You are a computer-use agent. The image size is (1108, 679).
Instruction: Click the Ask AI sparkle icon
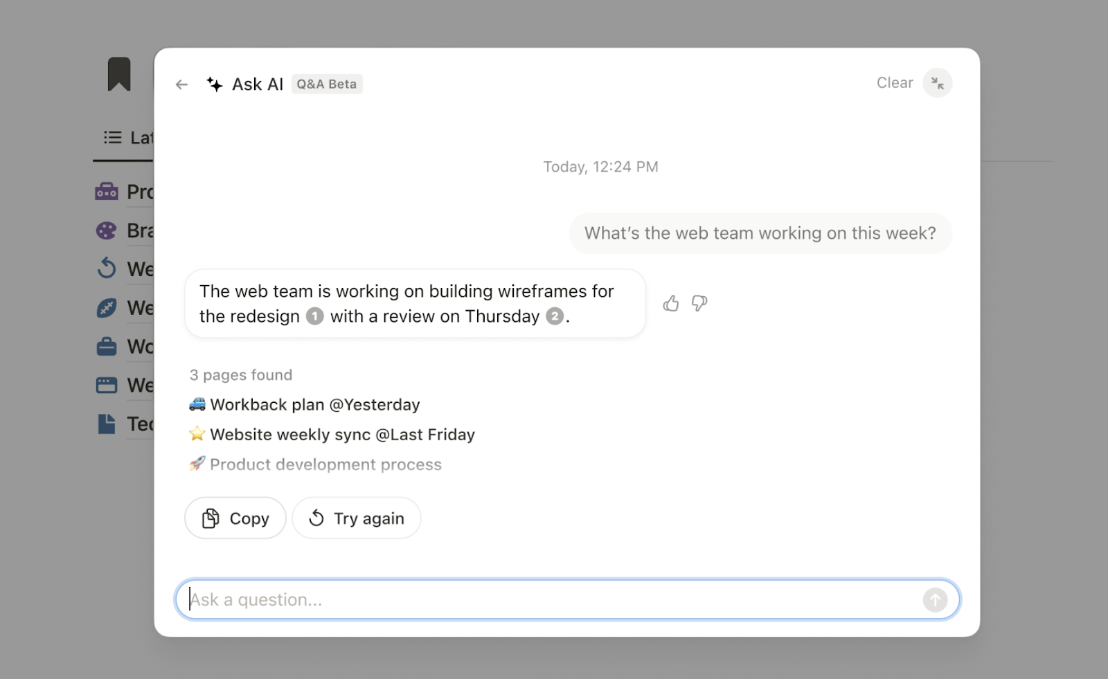[x=215, y=84]
